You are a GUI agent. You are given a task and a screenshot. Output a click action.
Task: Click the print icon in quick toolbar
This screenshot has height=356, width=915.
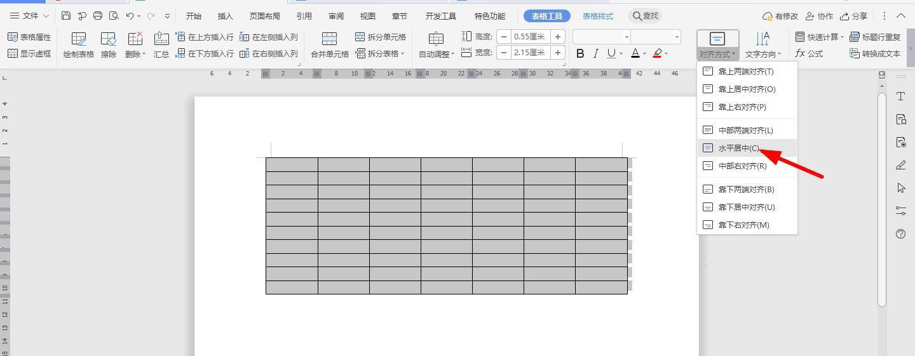click(98, 16)
